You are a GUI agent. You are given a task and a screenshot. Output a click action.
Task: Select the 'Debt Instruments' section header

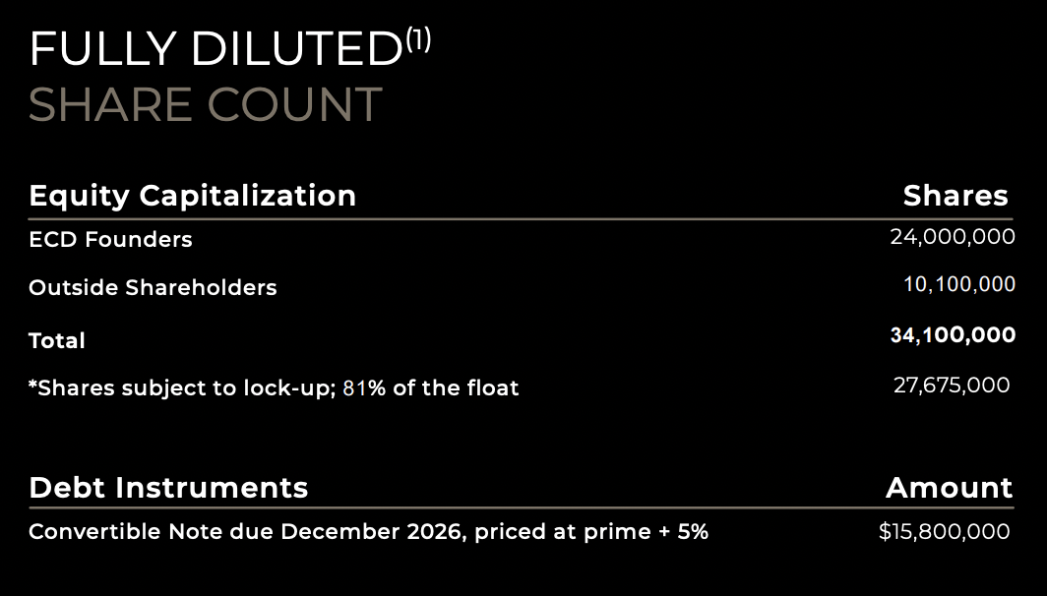168,488
